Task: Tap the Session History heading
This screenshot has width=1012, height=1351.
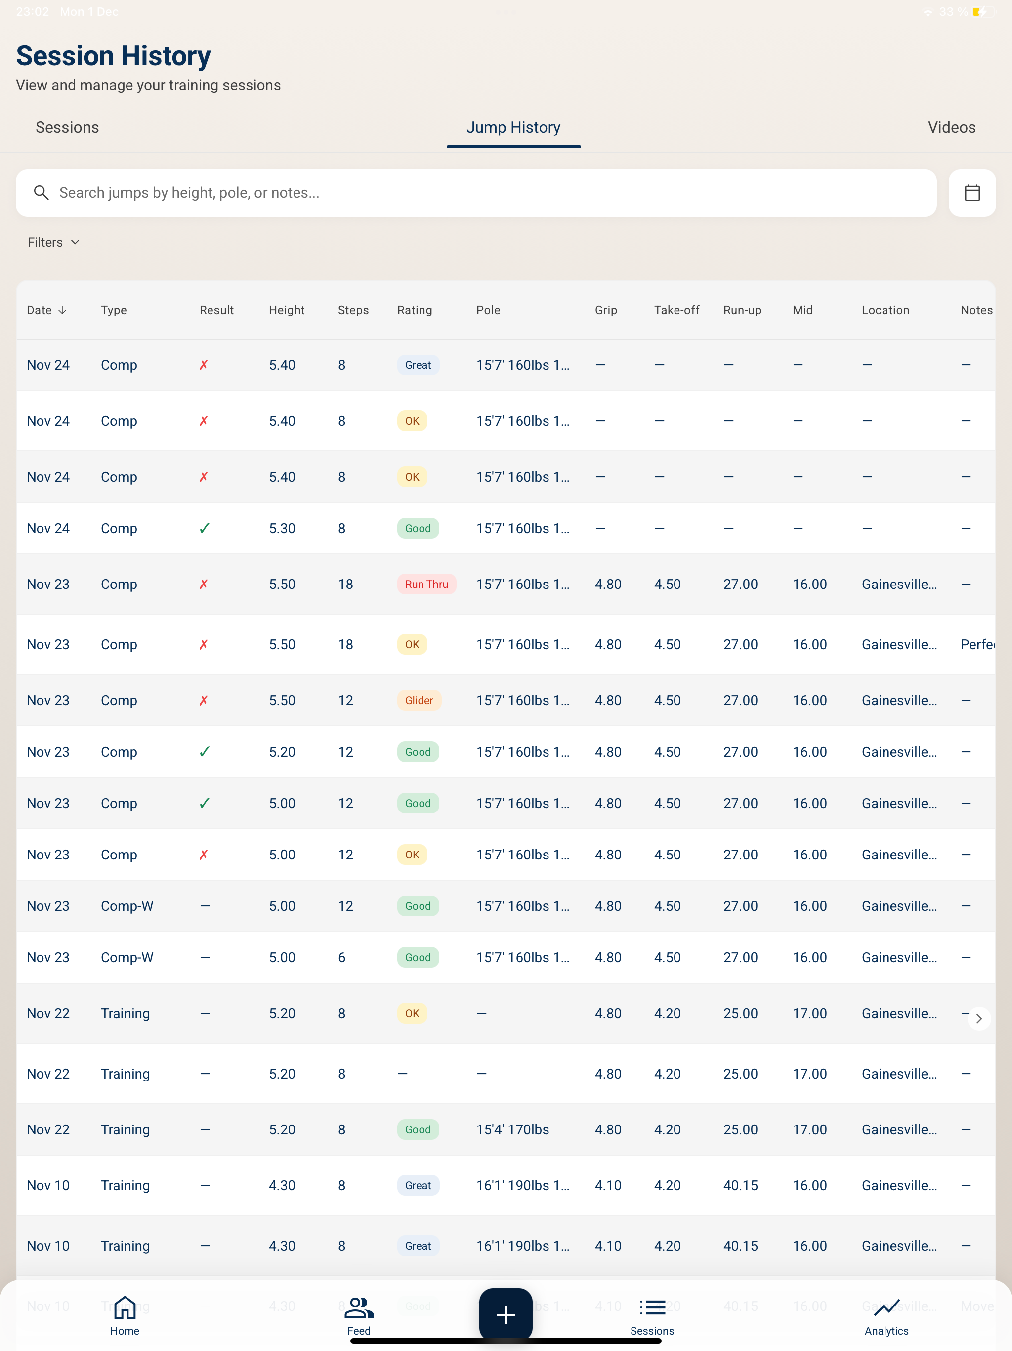Action: point(114,55)
